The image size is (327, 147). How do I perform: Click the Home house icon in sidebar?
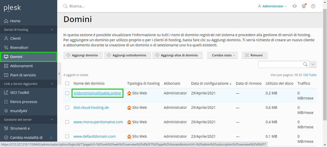click(6, 21)
